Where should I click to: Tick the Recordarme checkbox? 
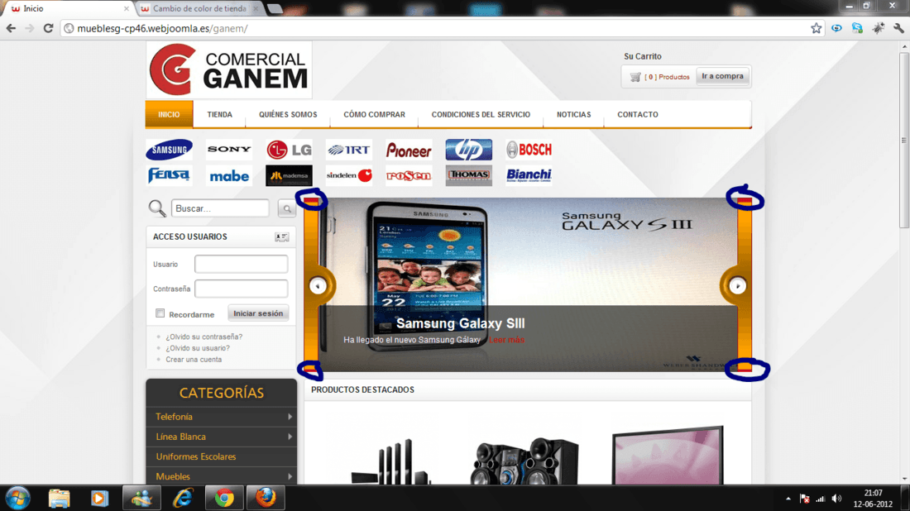coord(160,313)
